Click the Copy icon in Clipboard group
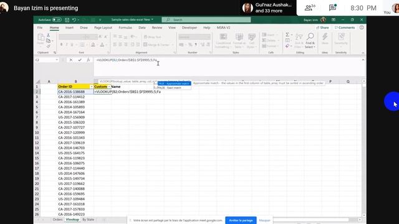Viewport: 399px width, 224px height. click(x=48, y=40)
